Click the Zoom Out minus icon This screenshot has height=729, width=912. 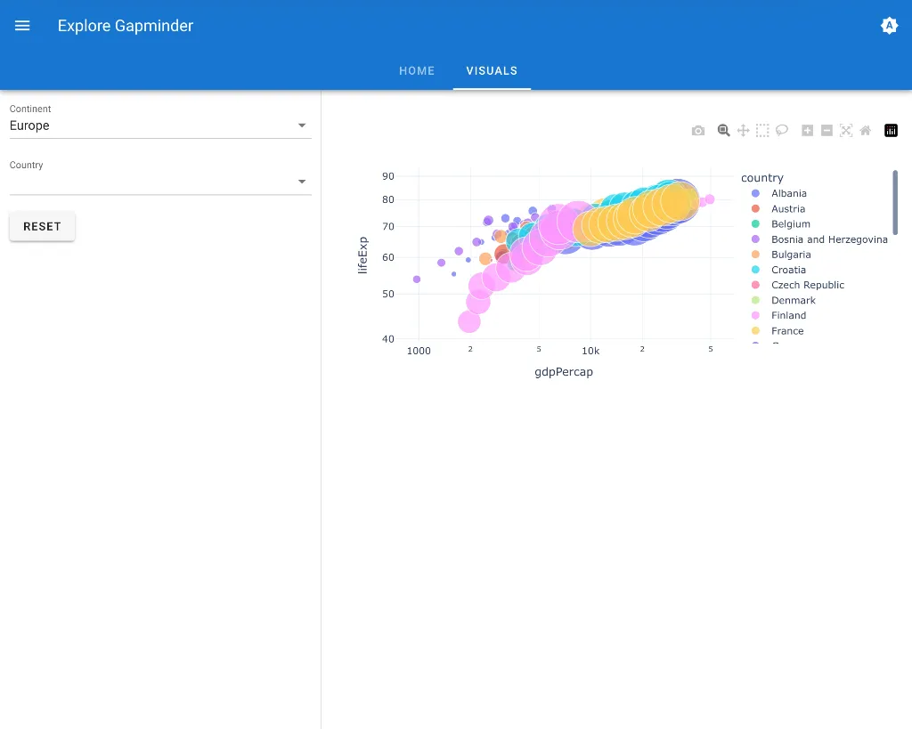[826, 131]
